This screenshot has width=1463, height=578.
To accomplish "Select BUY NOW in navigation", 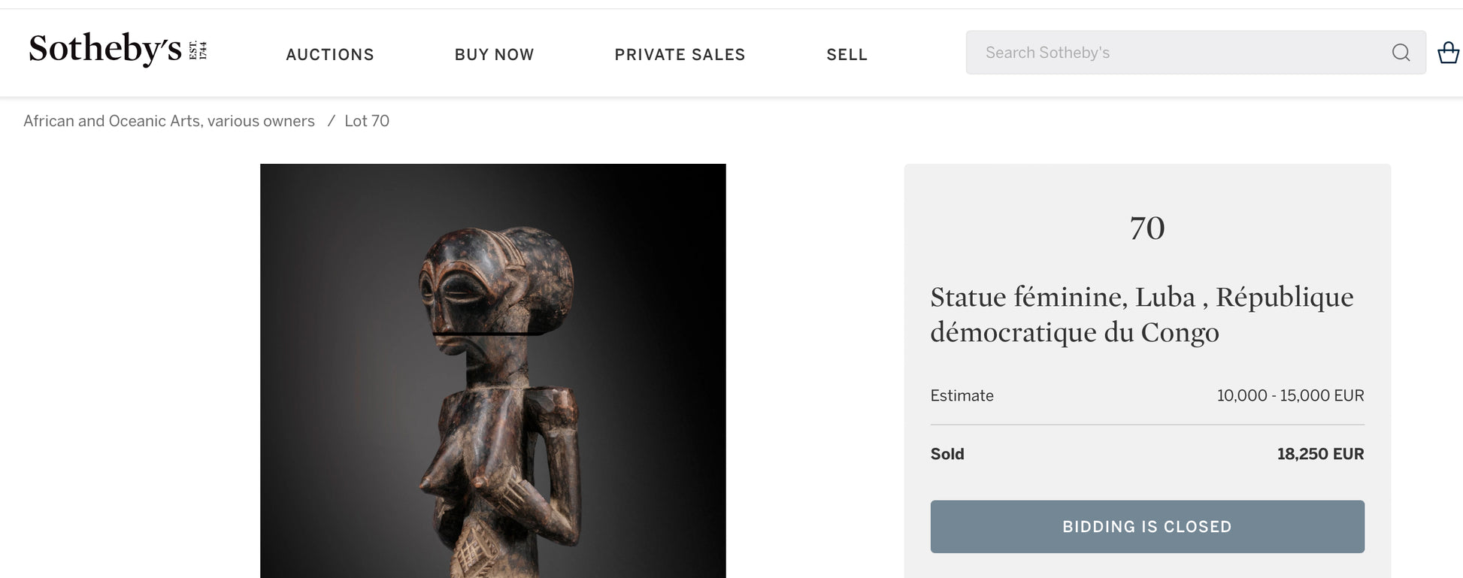I will coord(494,55).
